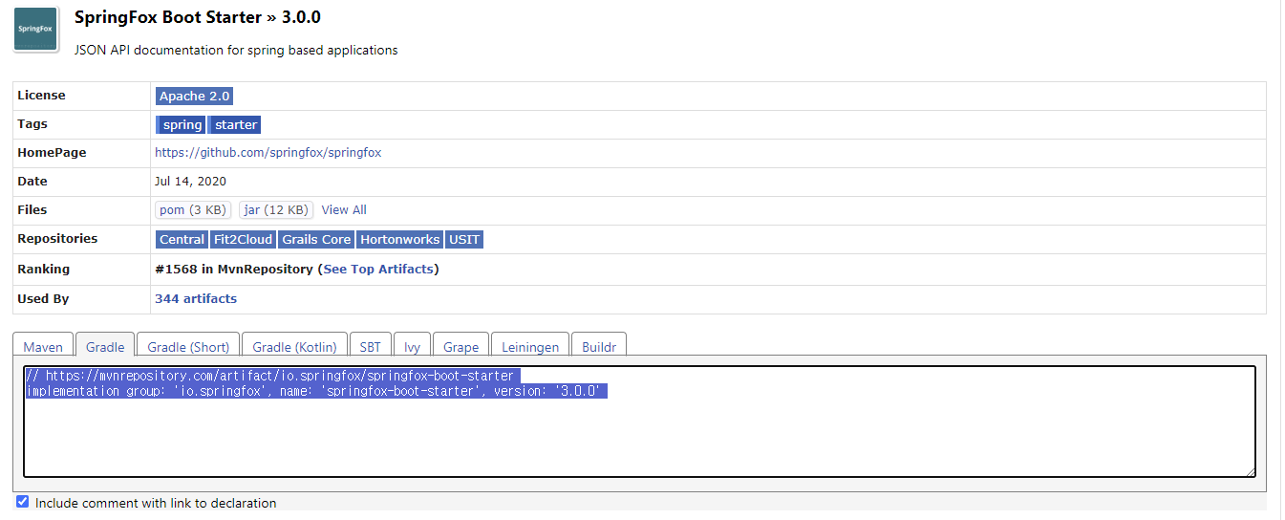Click the Used By row label
This screenshot has height=520, width=1285.
click(x=43, y=299)
